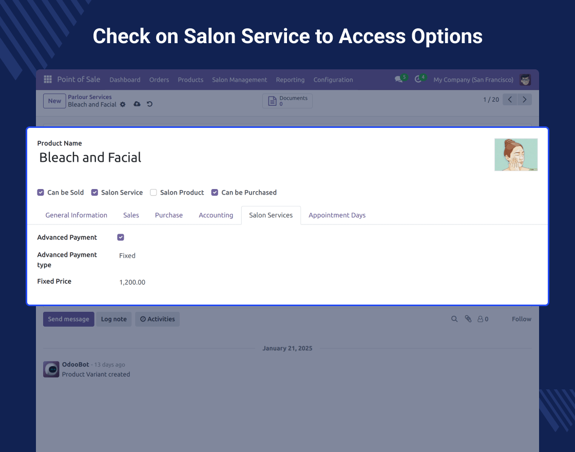Viewport: 575px width, 452px height.
Task: Toggle the Can be Purchased checkbox
Action: (215, 192)
